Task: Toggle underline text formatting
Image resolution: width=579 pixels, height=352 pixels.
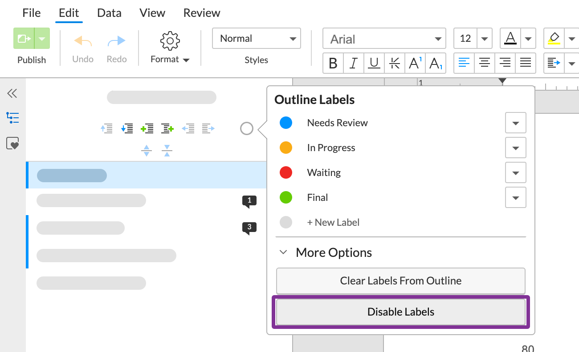Action: click(x=374, y=63)
